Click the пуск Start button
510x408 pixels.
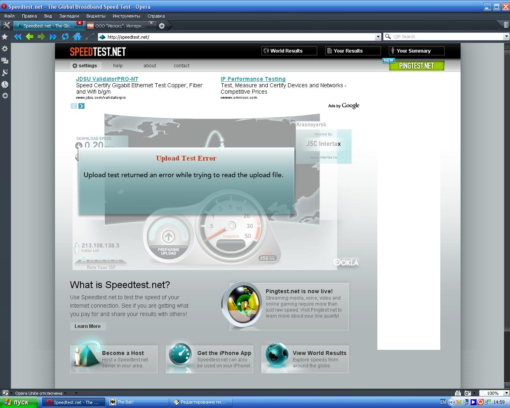tap(20, 402)
